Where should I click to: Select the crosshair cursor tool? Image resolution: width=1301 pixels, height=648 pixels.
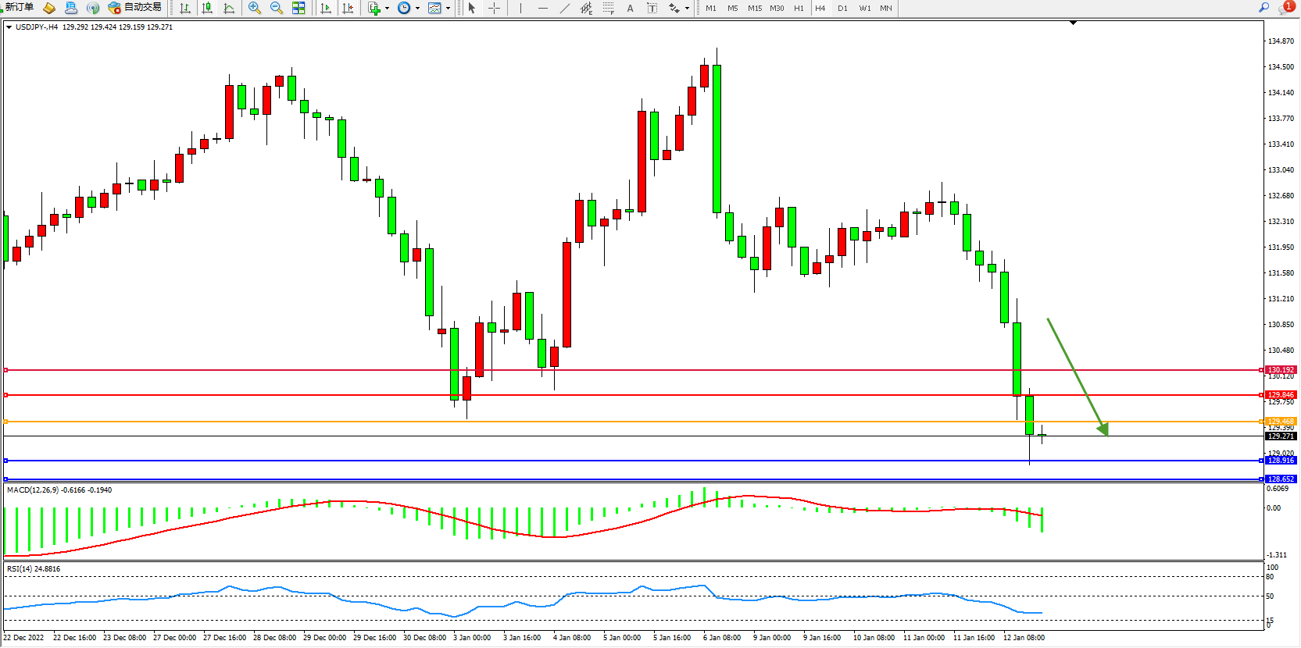click(494, 8)
